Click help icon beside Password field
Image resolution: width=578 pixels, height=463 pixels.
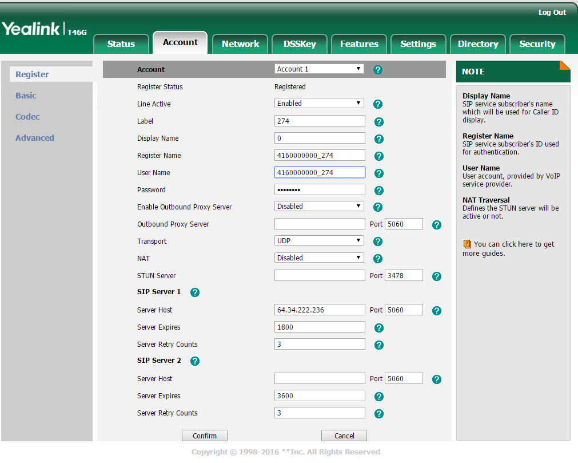click(378, 191)
